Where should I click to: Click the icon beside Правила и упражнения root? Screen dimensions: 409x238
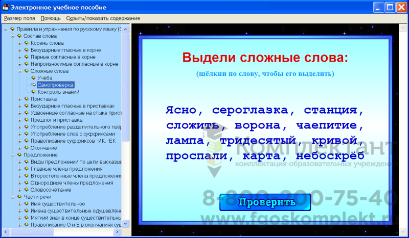[x=12, y=29]
